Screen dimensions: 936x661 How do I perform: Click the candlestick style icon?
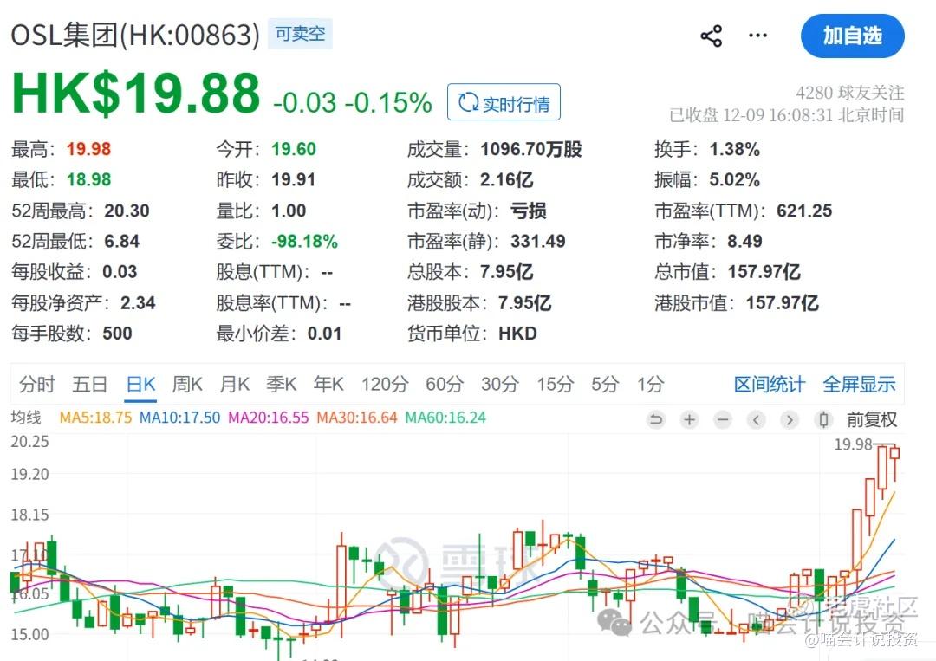(823, 420)
